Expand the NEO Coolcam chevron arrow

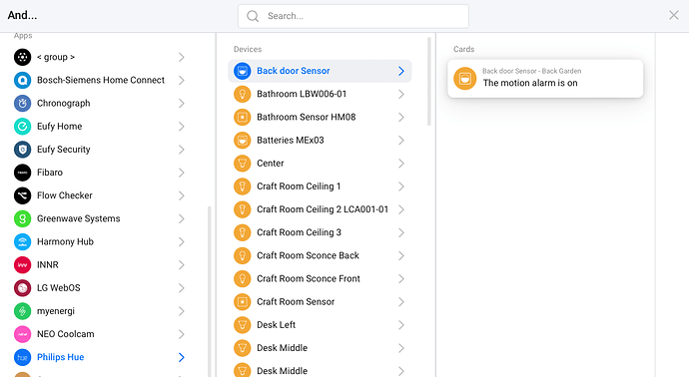182,334
